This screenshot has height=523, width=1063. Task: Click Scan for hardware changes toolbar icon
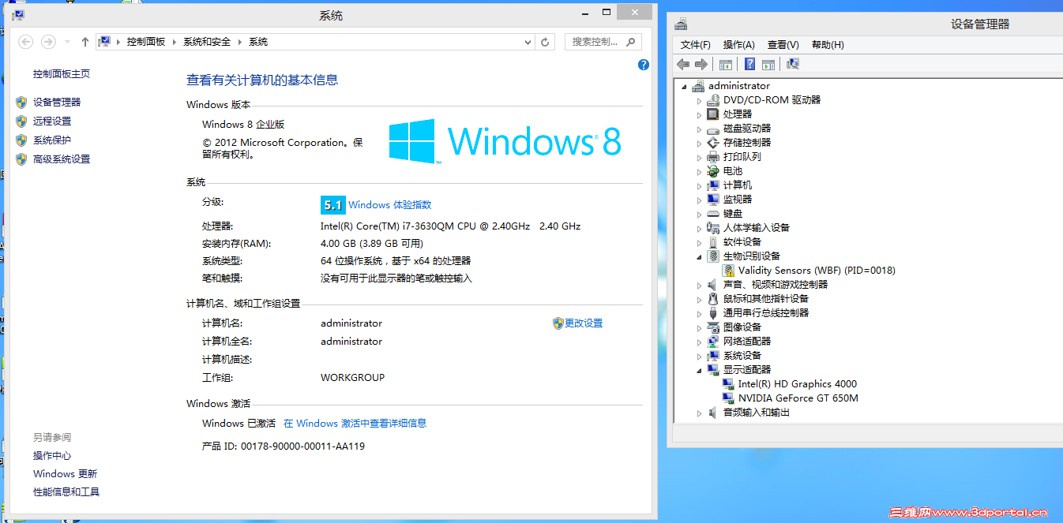793,65
